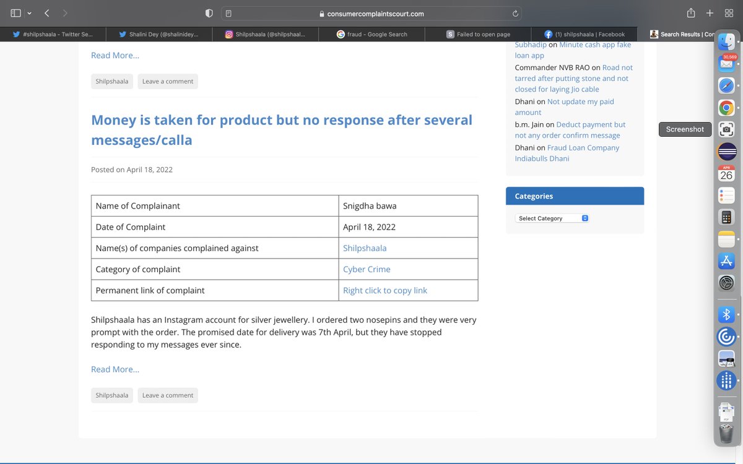Image resolution: width=743 pixels, height=464 pixels.
Task: Open 'Not update my paid amount' link
Action: [x=564, y=107]
